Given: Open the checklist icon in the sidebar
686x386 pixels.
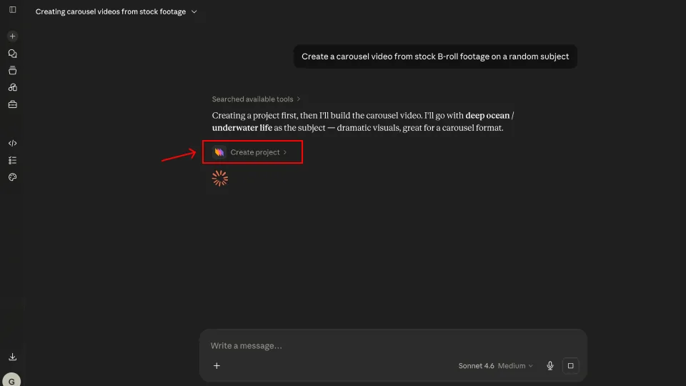Looking at the screenshot, I should [x=13, y=160].
